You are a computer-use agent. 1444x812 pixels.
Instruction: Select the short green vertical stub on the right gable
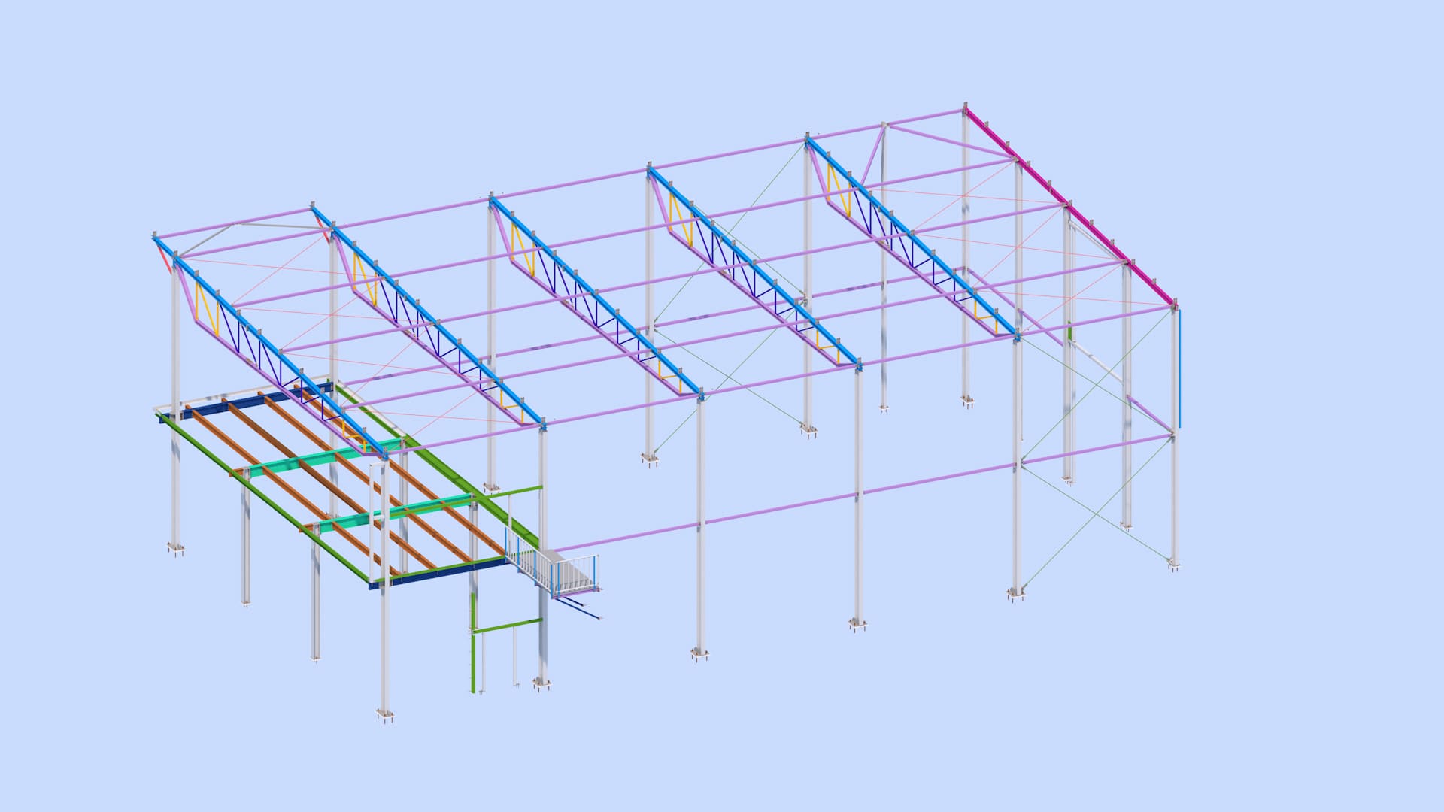[x=1069, y=332]
